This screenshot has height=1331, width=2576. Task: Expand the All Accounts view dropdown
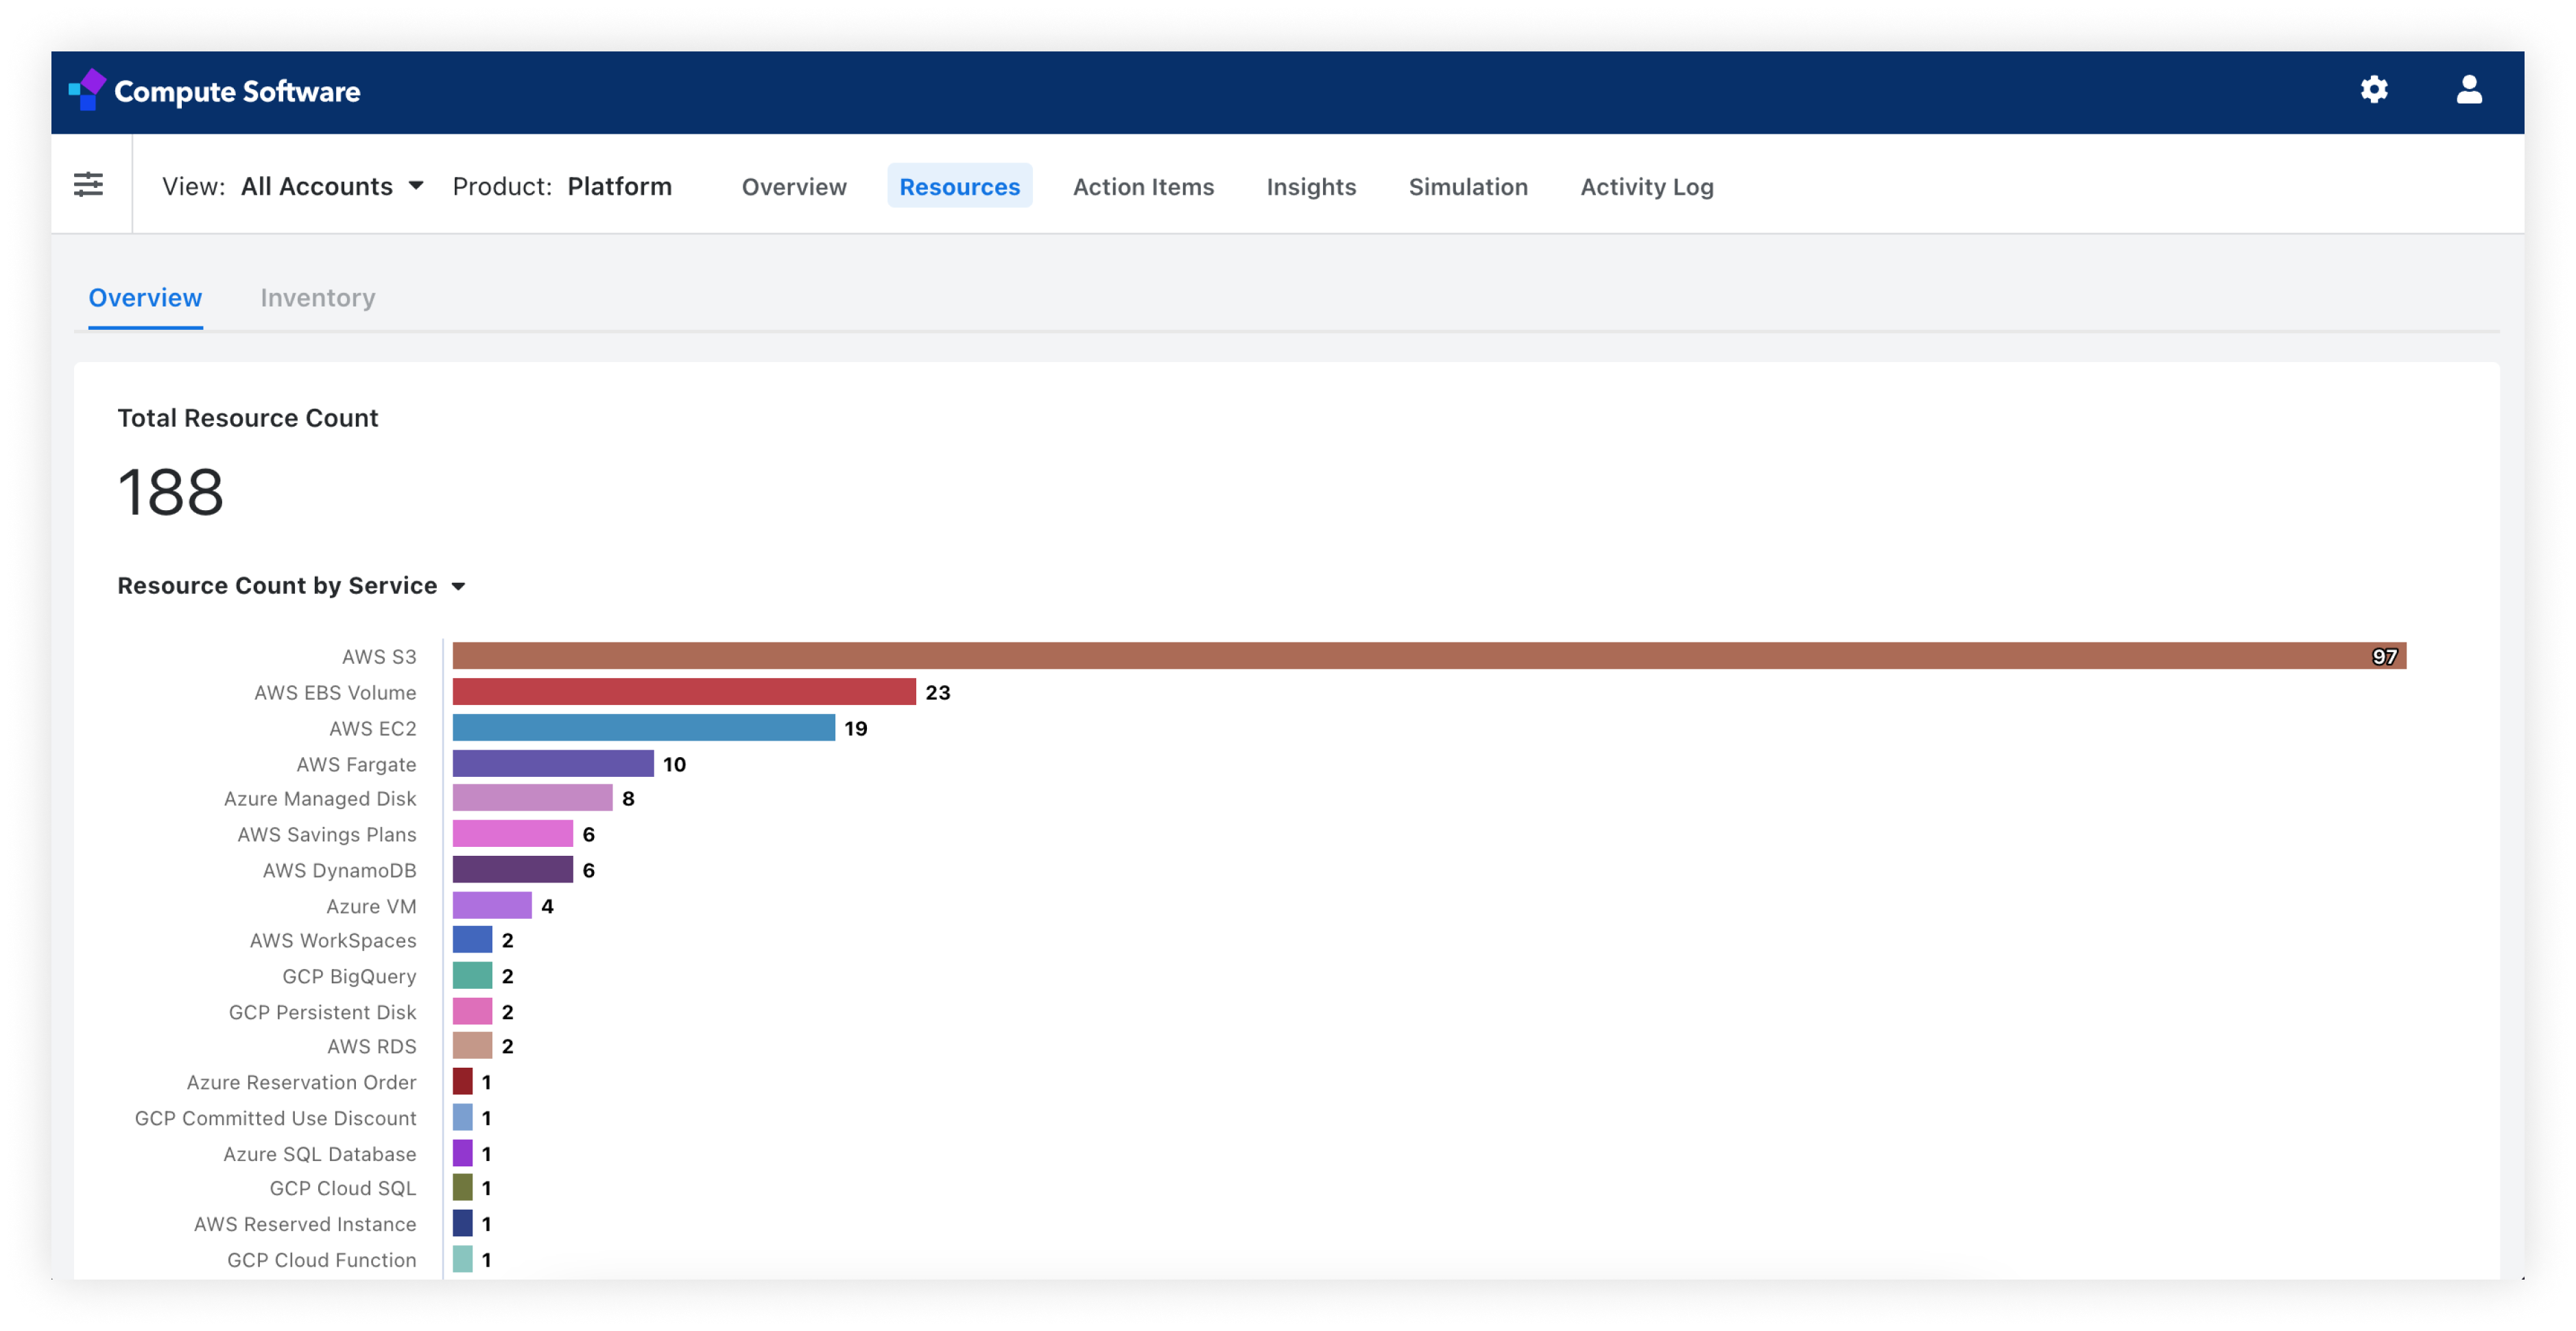[x=332, y=187]
